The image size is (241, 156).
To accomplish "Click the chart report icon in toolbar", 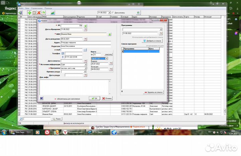I will [53, 12].
